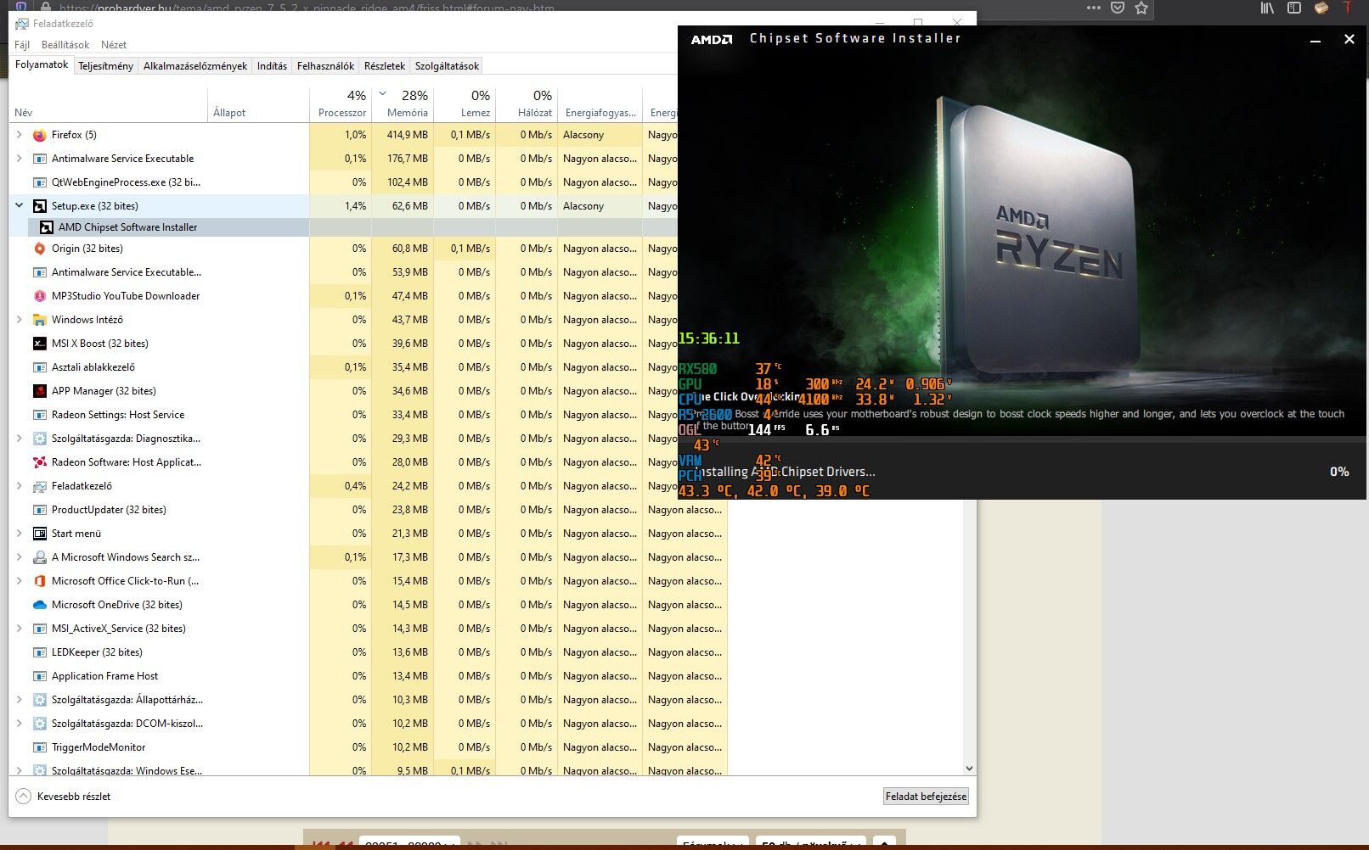1369x850 pixels.
Task: Switch to the Alkalmazáselőzmények tab
Action: pyautogui.click(x=195, y=66)
